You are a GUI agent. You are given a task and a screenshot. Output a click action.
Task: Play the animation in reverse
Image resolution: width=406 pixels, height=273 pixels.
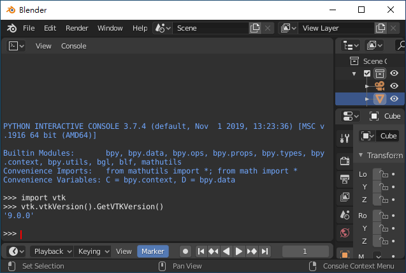(226, 251)
